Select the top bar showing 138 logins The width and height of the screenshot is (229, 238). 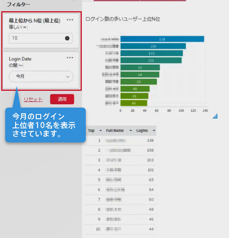coord(162,39)
